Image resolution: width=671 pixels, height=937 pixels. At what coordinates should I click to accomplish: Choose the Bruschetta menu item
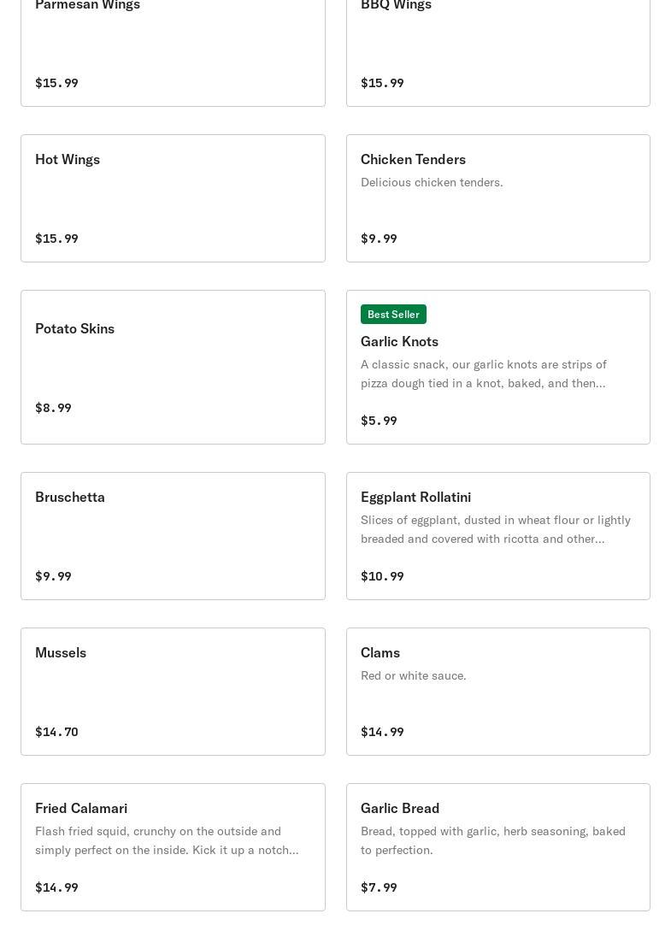click(70, 498)
